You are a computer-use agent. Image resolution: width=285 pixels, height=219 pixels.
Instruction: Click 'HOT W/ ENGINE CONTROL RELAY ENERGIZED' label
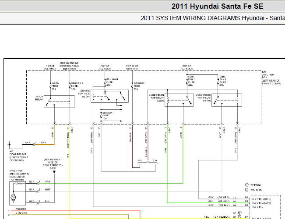70,66
